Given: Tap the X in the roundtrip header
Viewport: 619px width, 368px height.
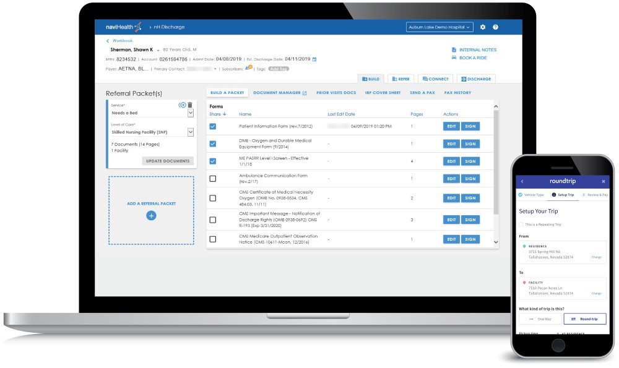Looking at the screenshot, I should 603,181.
